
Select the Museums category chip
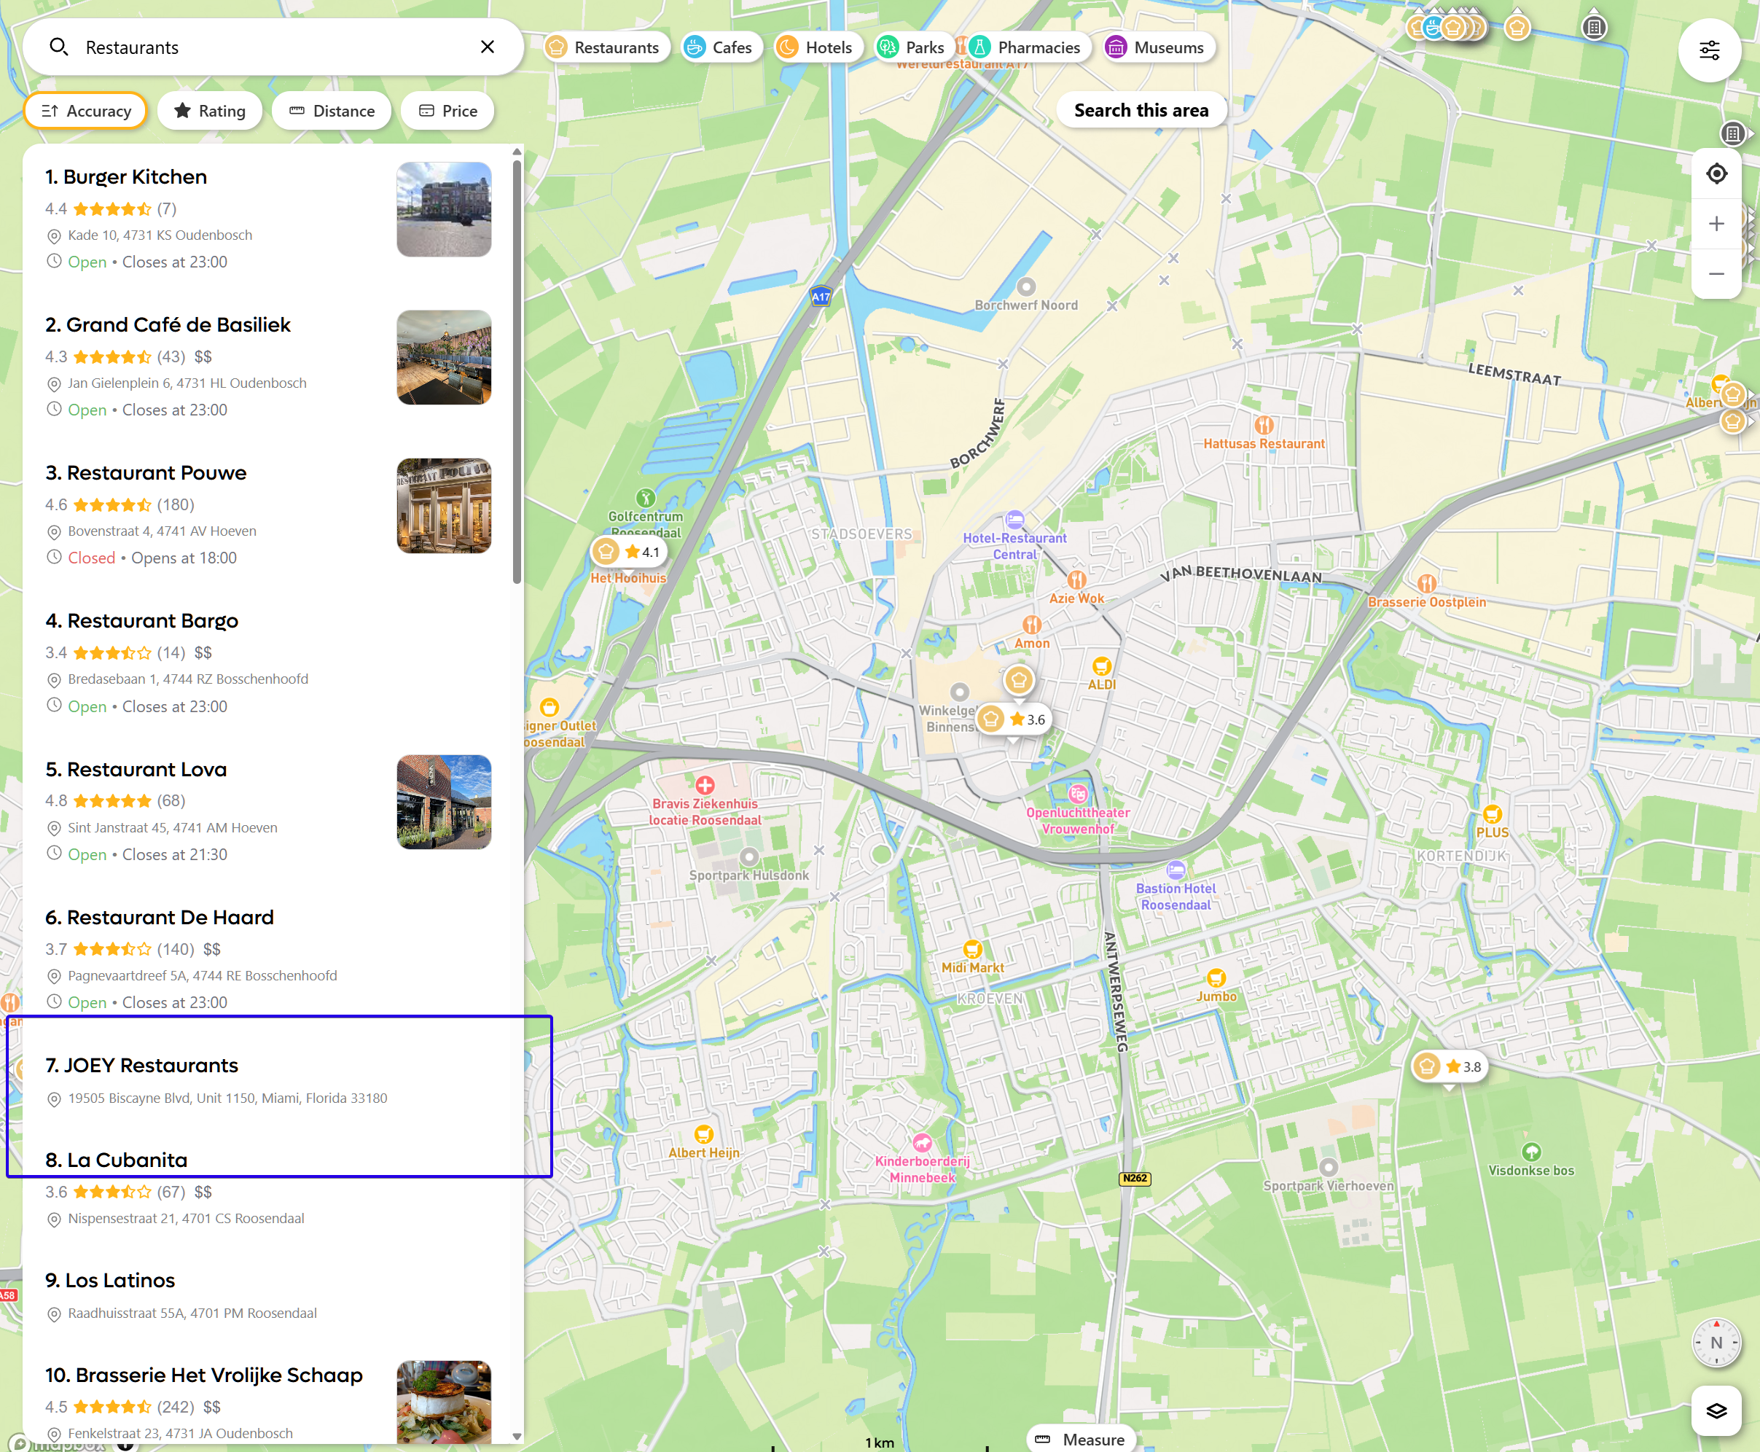pyautogui.click(x=1156, y=47)
